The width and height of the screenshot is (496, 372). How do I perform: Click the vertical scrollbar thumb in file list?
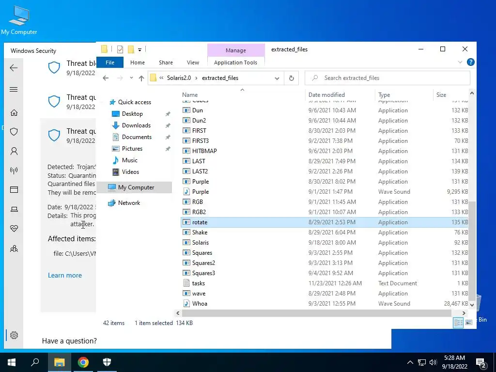click(x=472, y=250)
